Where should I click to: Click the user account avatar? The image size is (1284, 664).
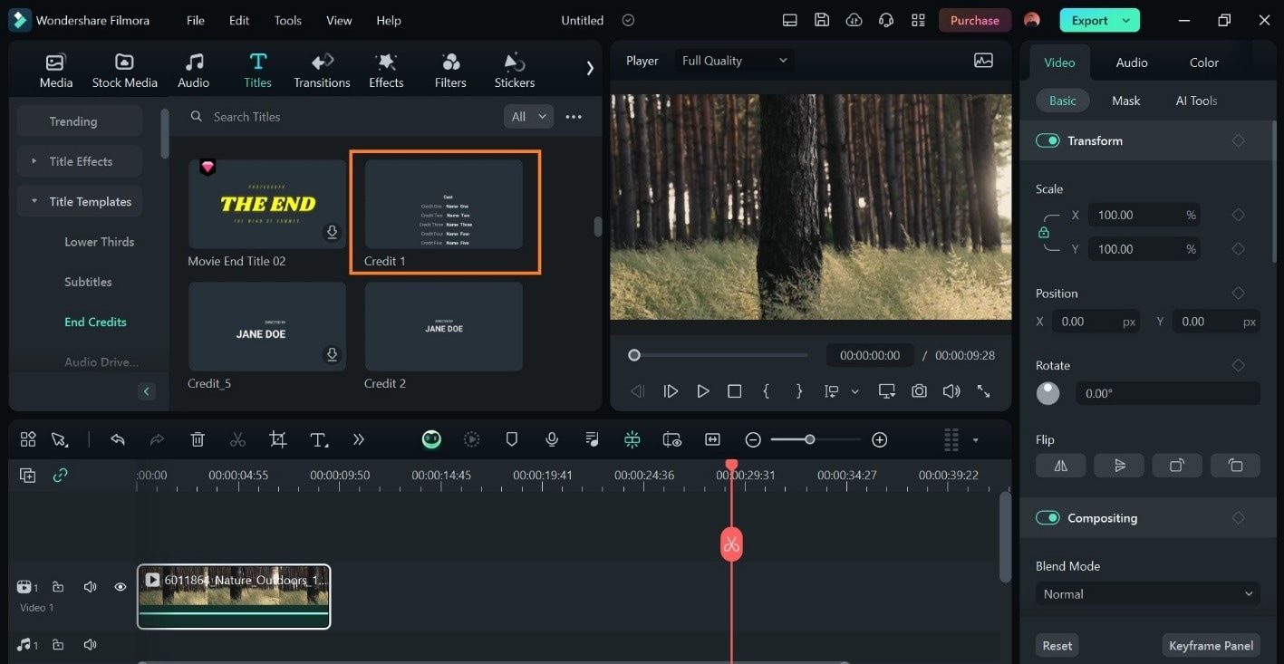click(1031, 20)
